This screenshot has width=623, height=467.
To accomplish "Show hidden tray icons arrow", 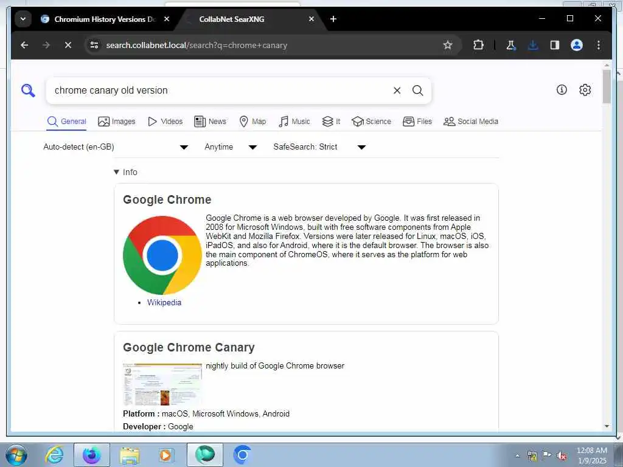I will pos(517,456).
